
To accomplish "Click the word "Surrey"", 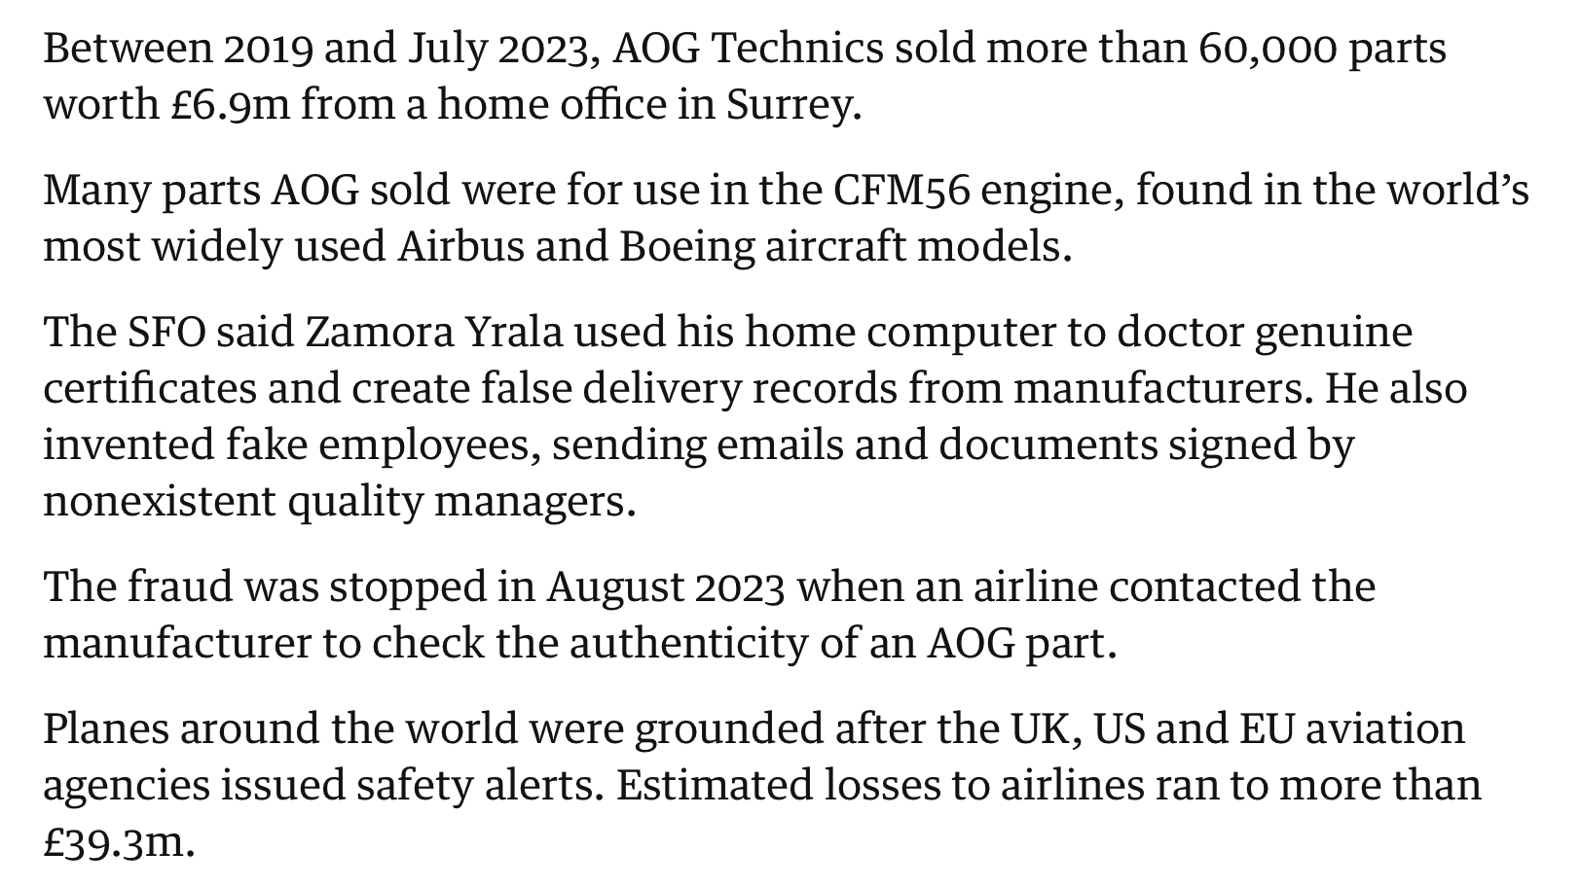I will 789,104.
